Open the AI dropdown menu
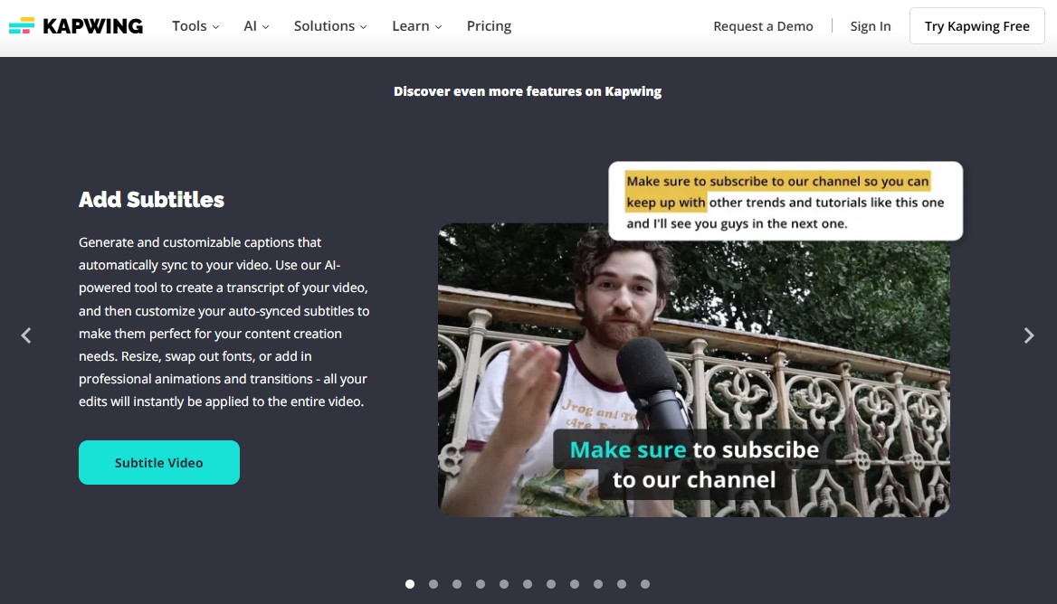The height and width of the screenshot is (604, 1057). (x=256, y=26)
